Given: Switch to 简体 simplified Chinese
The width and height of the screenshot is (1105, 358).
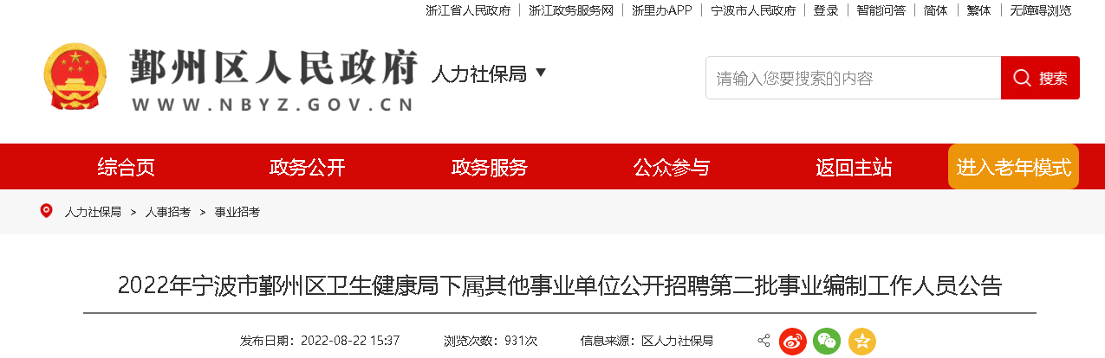Looking at the screenshot, I should coord(935,10).
